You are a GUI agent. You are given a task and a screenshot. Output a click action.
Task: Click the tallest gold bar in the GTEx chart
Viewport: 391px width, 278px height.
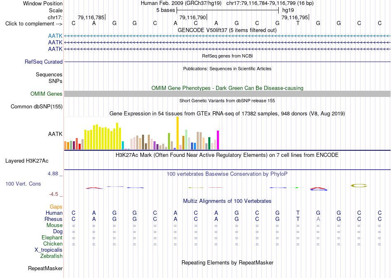(x=177, y=133)
